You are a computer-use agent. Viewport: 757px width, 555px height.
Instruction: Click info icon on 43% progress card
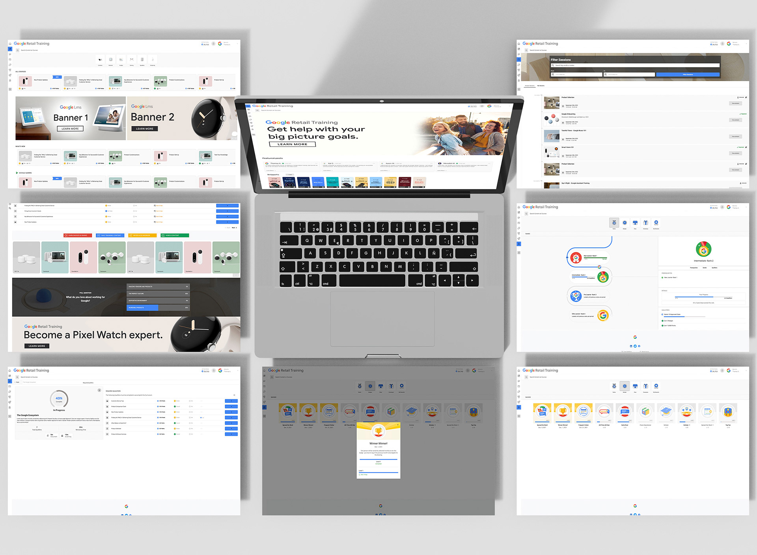(x=99, y=390)
